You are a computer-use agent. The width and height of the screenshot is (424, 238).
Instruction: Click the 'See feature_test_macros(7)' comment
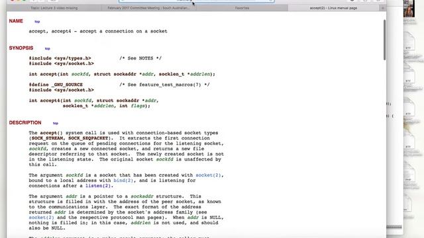click(x=164, y=85)
